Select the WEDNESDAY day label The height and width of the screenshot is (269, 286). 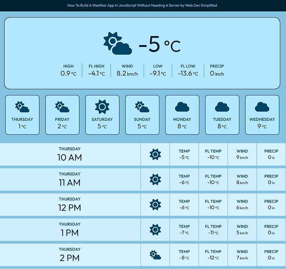tap(262, 119)
